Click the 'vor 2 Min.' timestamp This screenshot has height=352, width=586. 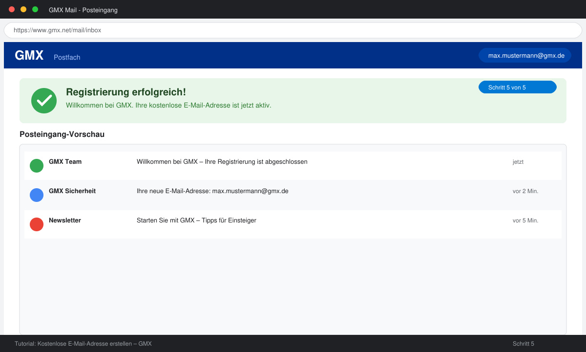tap(525, 191)
